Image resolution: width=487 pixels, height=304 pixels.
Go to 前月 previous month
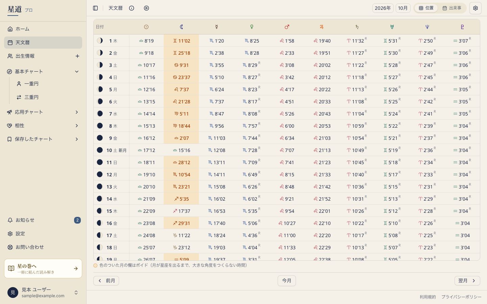[106, 281]
